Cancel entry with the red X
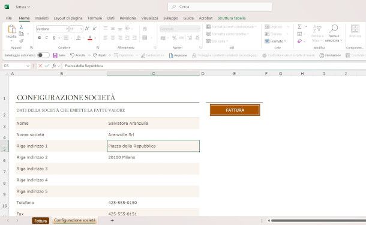This screenshot has height=225, width=366. click(x=40, y=66)
